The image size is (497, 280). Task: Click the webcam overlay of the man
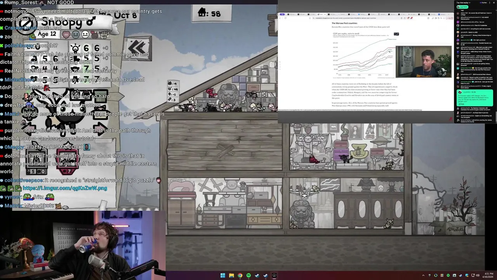pos(424,62)
